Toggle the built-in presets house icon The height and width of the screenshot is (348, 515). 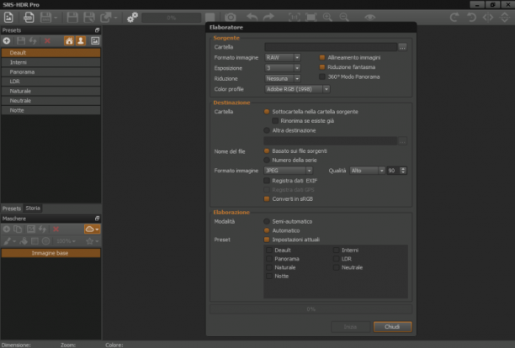tap(69, 40)
